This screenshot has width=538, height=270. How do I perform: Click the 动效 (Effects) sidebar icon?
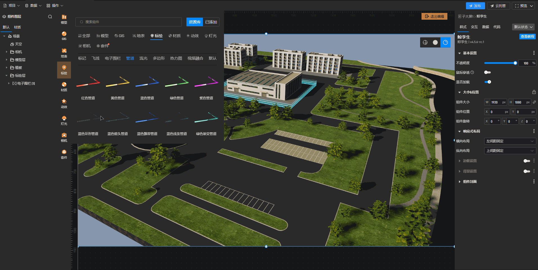[x=64, y=103]
